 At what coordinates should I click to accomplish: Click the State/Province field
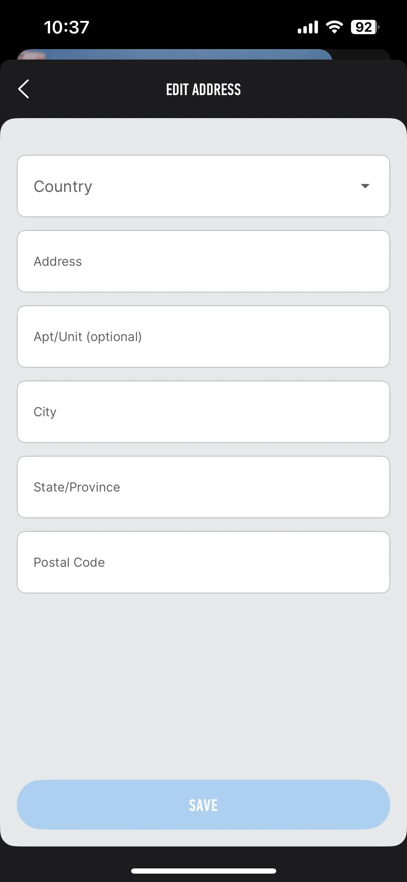click(203, 487)
